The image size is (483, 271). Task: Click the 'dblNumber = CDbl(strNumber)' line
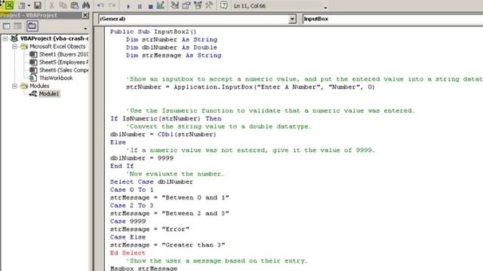(163, 135)
